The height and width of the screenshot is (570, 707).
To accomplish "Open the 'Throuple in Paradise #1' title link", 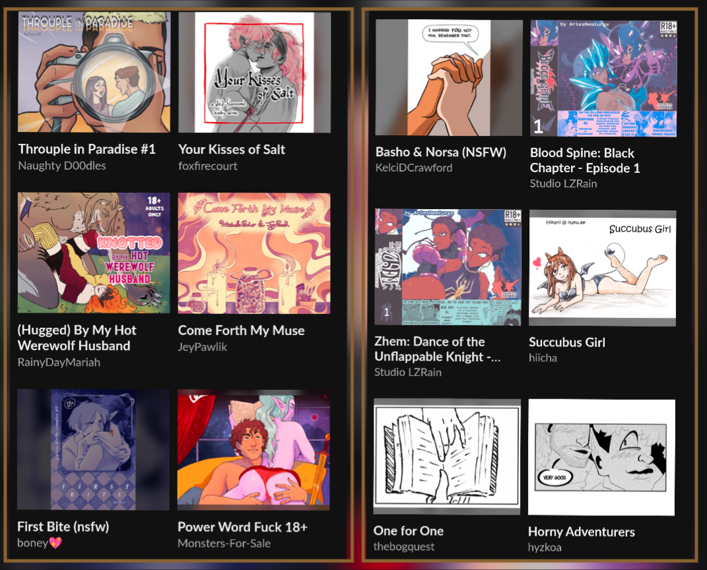I will pos(87,149).
